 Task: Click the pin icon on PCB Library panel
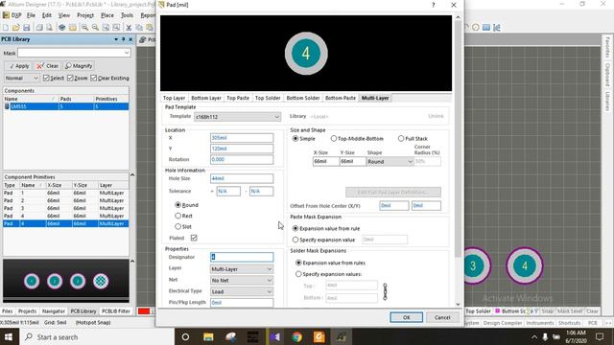[124, 39]
